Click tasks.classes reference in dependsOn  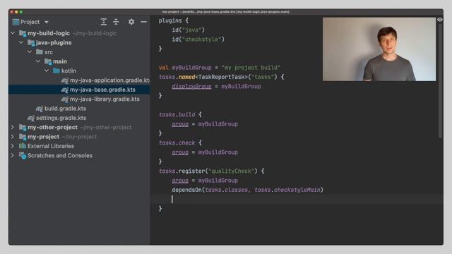point(226,190)
